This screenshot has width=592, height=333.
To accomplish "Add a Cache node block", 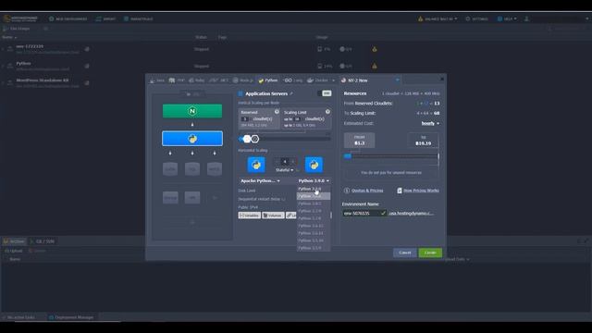I will (170, 168).
